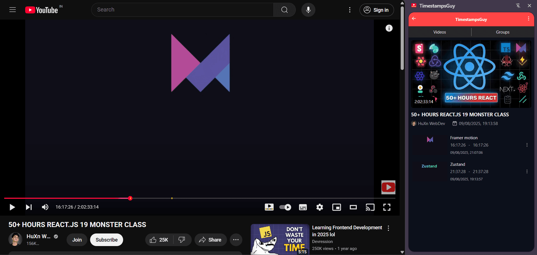This screenshot has height=255, width=537.
Task: Click the TimestampsGuy back arrow
Action: pos(414,19)
